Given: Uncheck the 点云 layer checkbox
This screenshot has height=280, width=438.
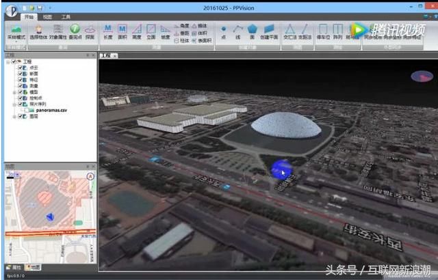Looking at the screenshot, I should coord(19,68).
